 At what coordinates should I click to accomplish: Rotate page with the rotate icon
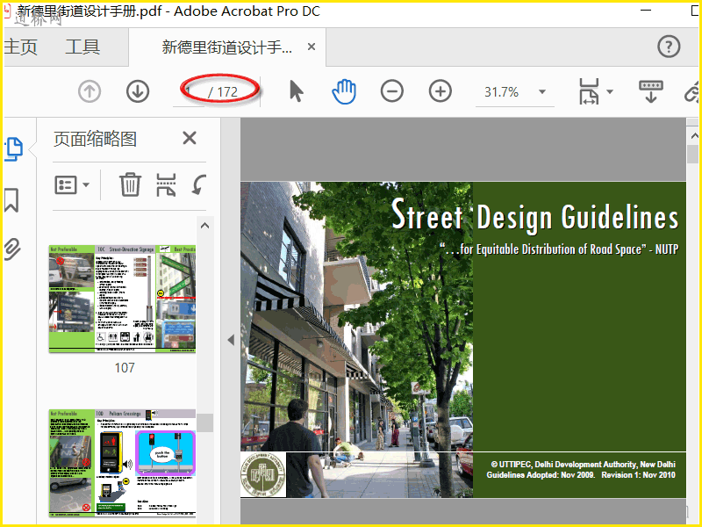coord(199,184)
